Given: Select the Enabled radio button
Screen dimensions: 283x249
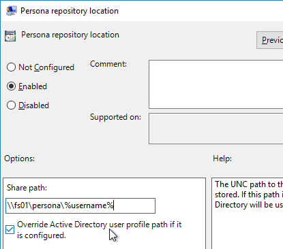Looking at the screenshot, I should [x=11, y=86].
